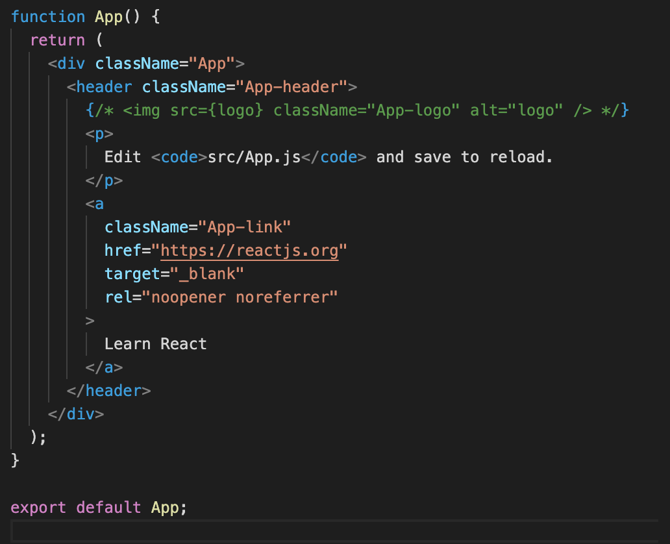Click the https://reactjs.org hyperlink
The image size is (670, 544).
click(249, 250)
